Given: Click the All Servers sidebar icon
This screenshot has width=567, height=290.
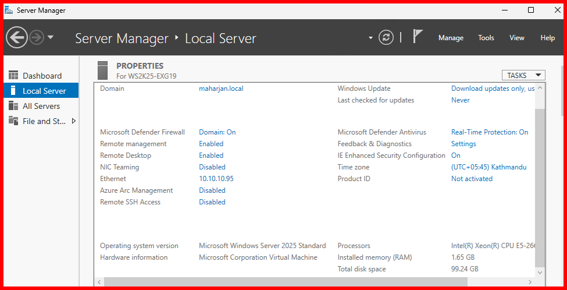Looking at the screenshot, I should [13, 106].
